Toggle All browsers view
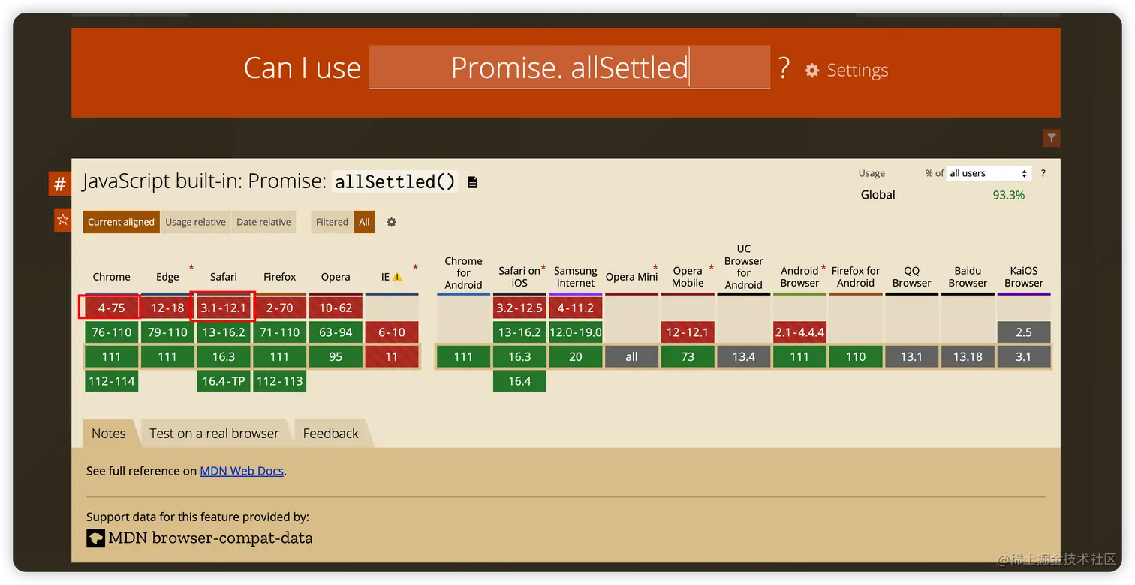The height and width of the screenshot is (585, 1135). click(364, 222)
